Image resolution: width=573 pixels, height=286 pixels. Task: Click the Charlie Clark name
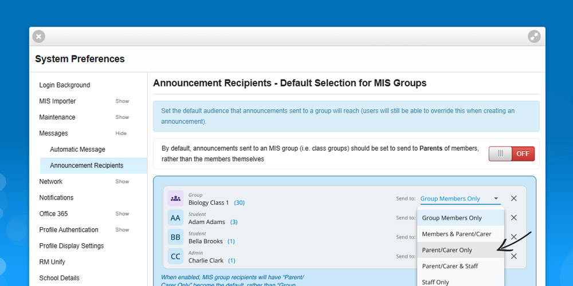tap(206, 260)
